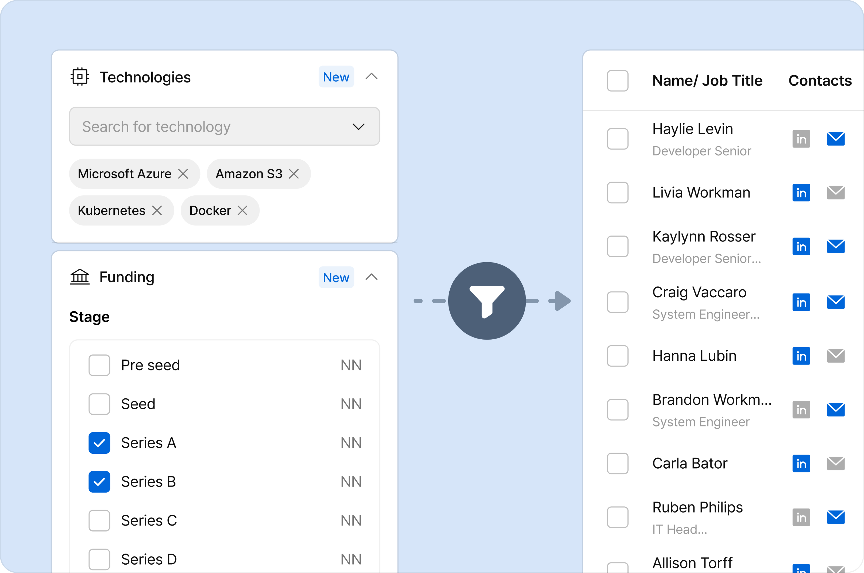Select Brandon Workm...'s row checkbox
The width and height of the screenshot is (864, 573).
617,410
